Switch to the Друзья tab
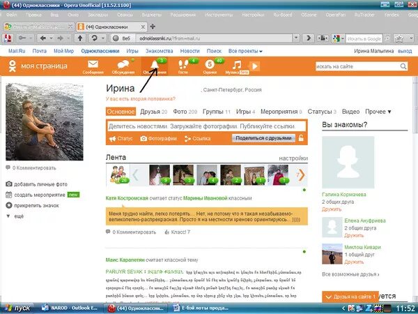 [x=154, y=112]
